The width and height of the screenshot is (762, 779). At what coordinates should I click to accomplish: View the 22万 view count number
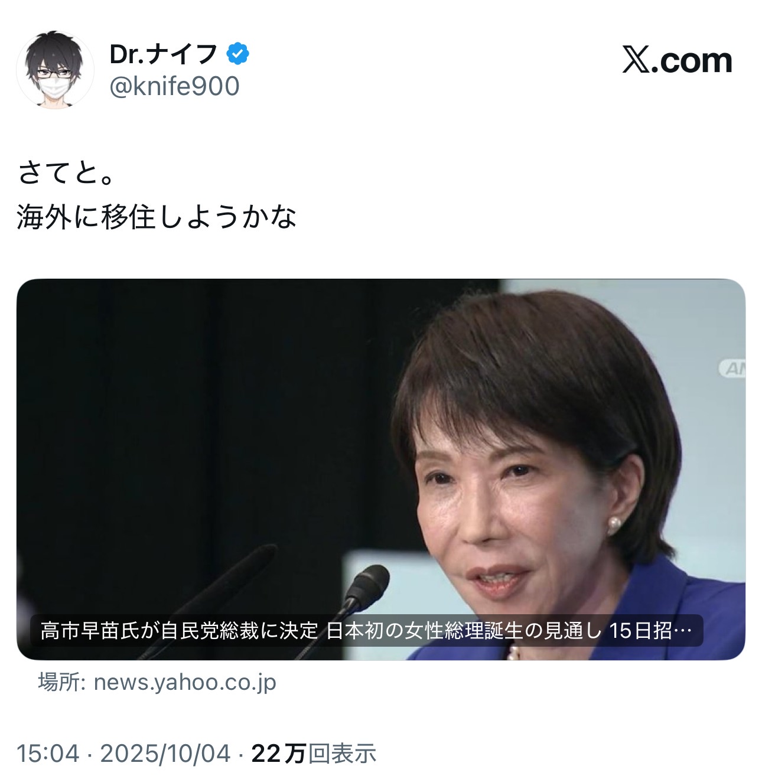tap(279, 754)
